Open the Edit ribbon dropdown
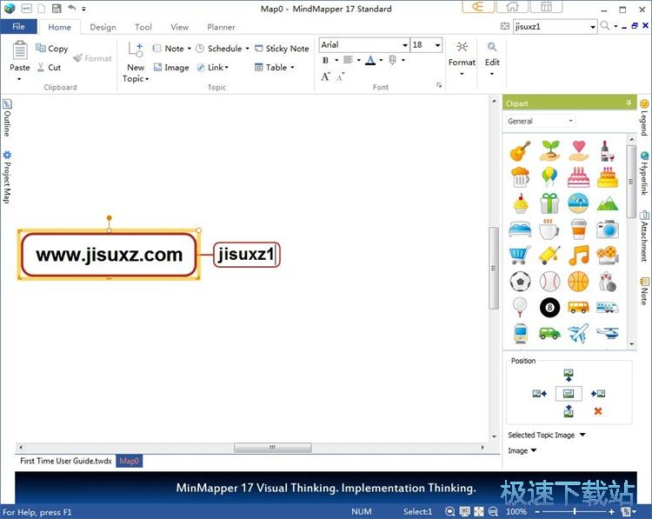The width and height of the screenshot is (652, 519). (492, 60)
